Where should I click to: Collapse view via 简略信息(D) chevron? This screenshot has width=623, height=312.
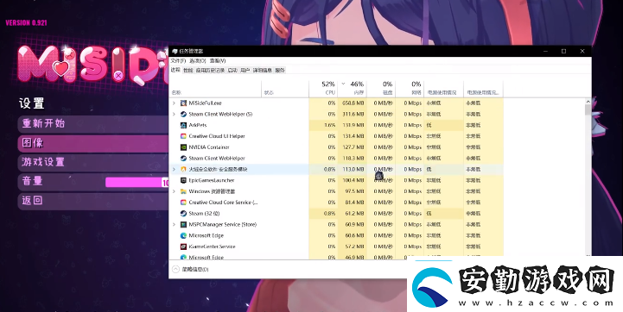point(175,269)
